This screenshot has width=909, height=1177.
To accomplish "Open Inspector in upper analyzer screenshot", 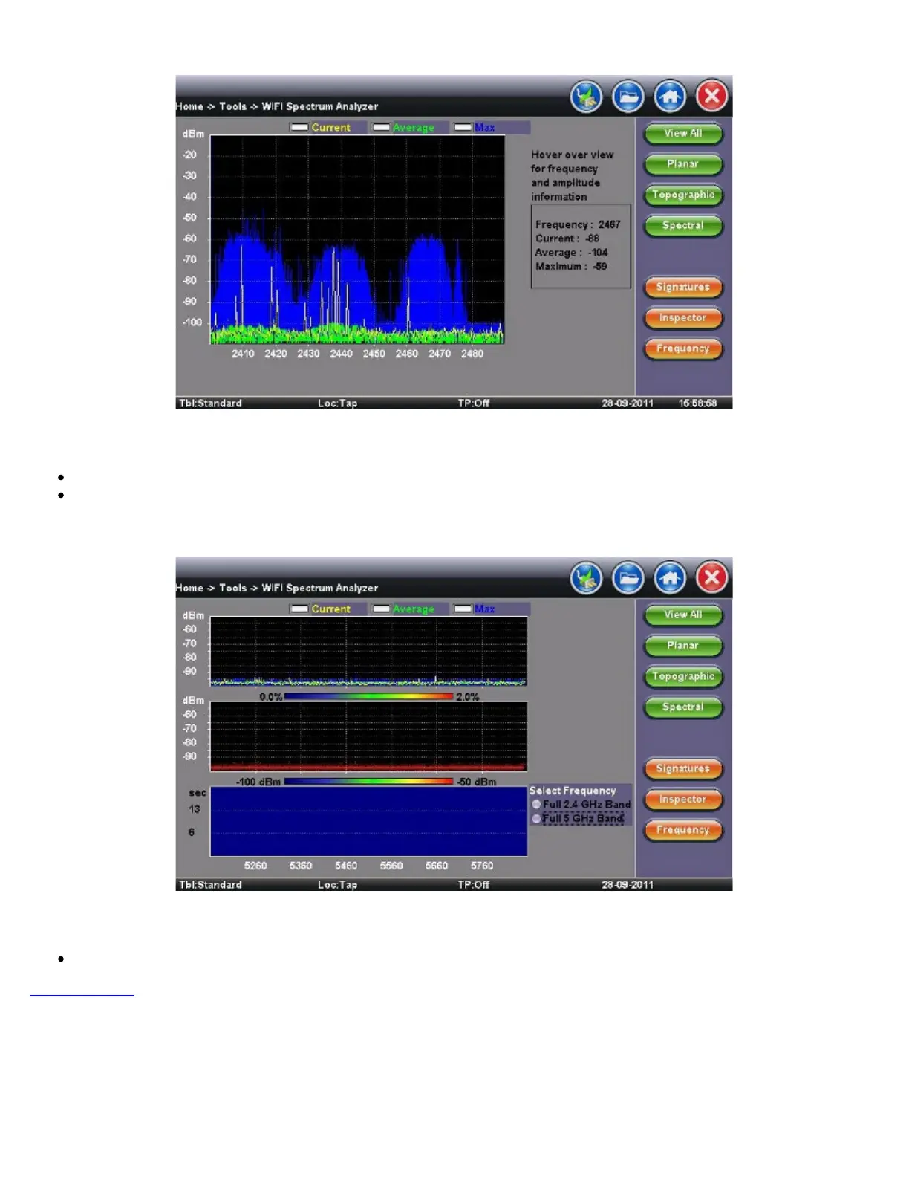I will (682, 318).
